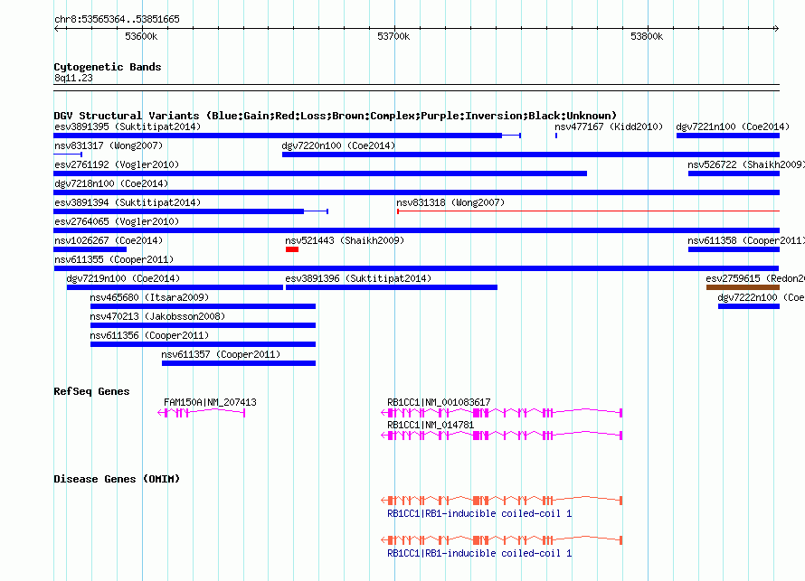Click the RefSeq Genes track title

click(91, 391)
